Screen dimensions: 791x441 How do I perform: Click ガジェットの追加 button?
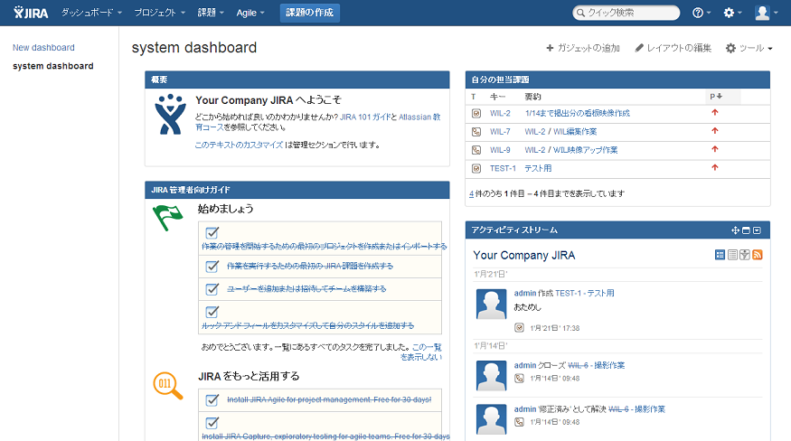pos(583,48)
